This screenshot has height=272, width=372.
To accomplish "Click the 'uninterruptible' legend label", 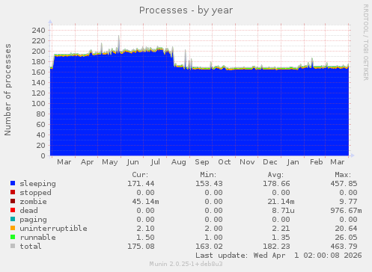I will 54,229.
